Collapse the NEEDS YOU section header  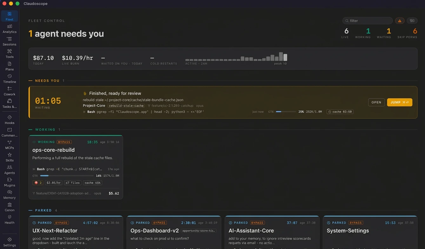pyautogui.click(x=47, y=81)
